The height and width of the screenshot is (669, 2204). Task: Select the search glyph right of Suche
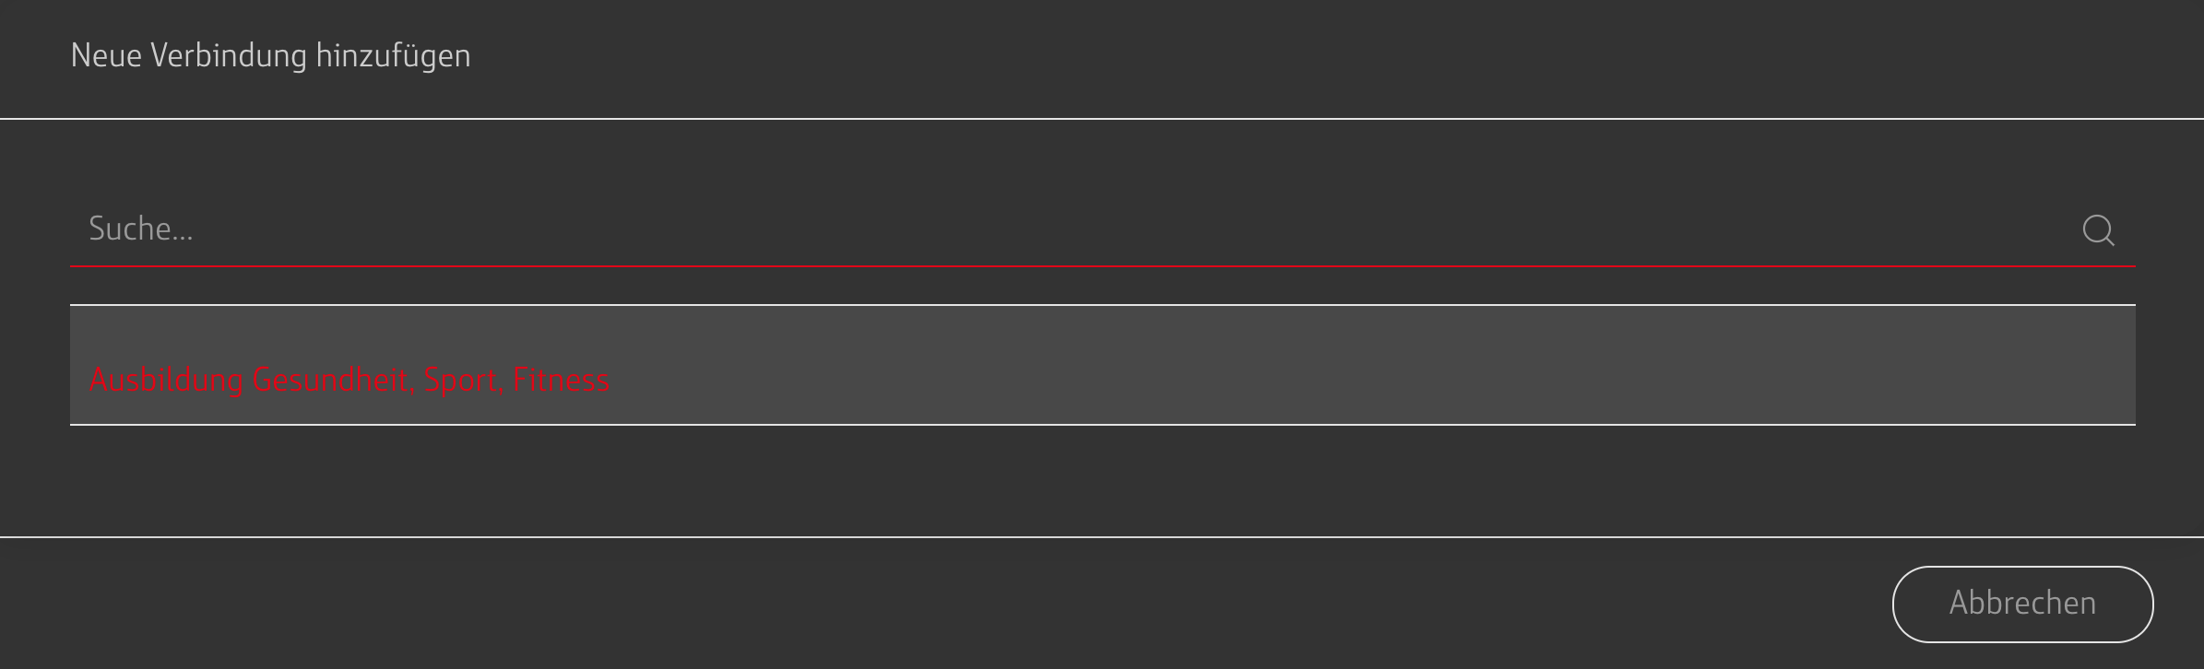click(2098, 230)
